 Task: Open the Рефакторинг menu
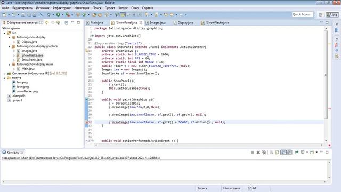(62, 8)
